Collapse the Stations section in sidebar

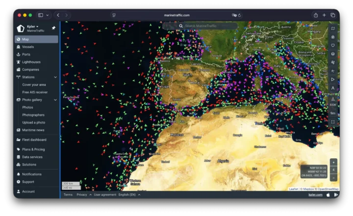click(x=55, y=77)
